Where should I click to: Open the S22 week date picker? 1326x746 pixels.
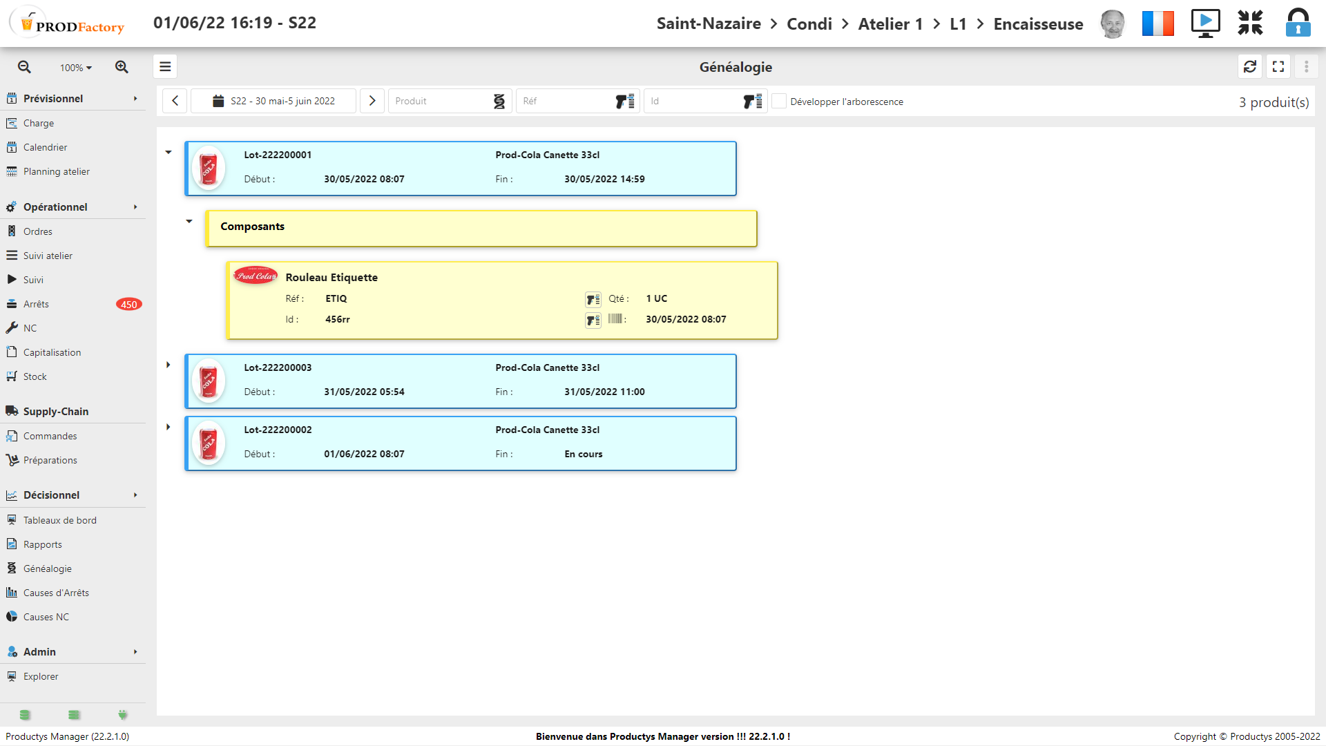(x=273, y=101)
